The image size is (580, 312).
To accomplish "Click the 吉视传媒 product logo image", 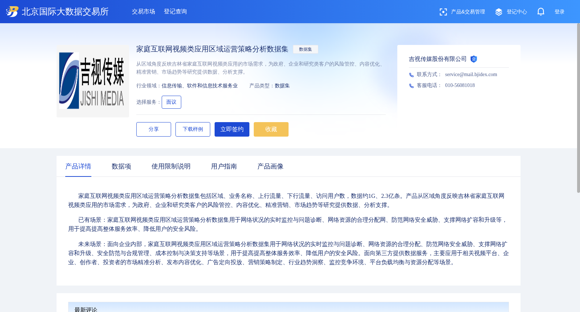I will (93, 81).
